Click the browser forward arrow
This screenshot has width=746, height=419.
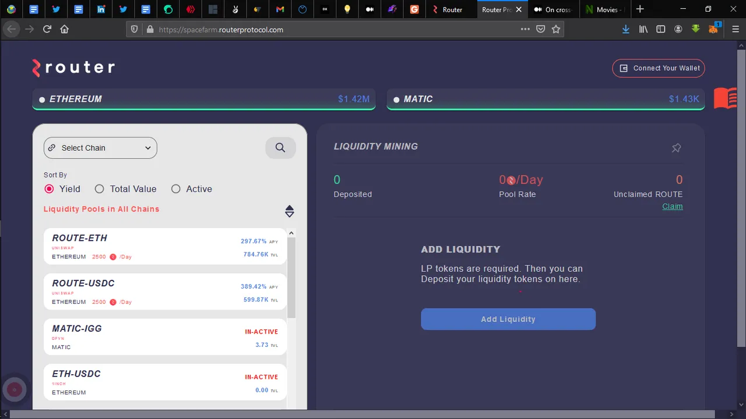click(30, 29)
